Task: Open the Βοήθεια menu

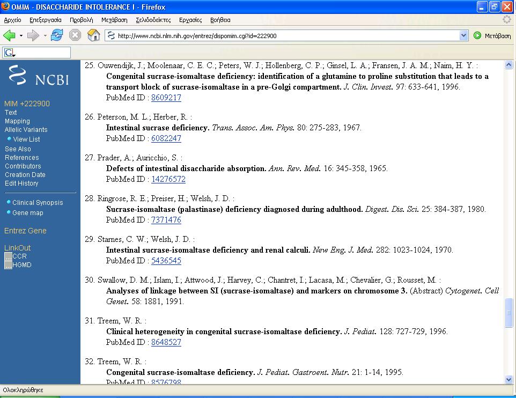Action: coord(220,20)
